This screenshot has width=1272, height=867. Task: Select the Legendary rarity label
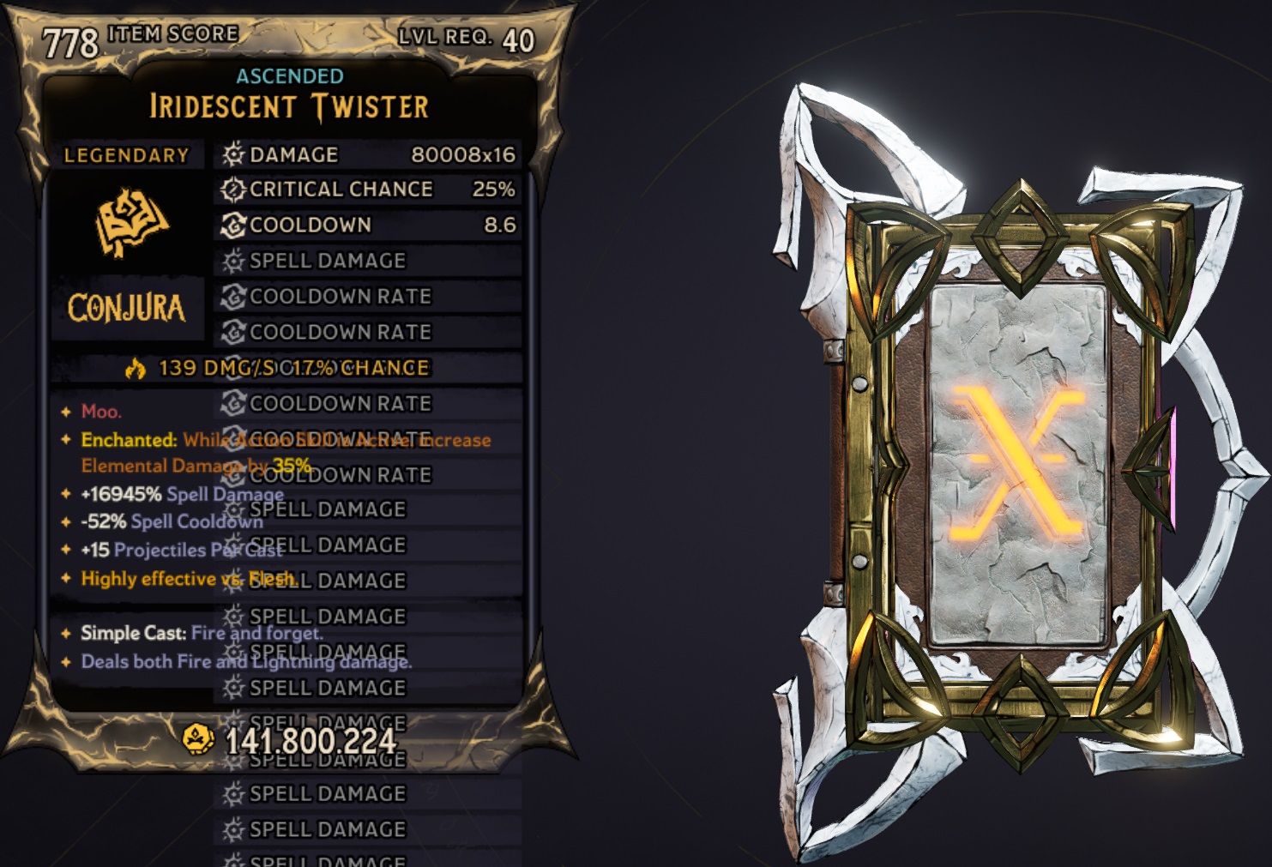(126, 155)
